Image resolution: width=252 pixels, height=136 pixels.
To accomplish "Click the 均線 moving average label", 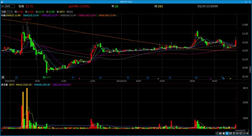I will [x=3, y=15].
